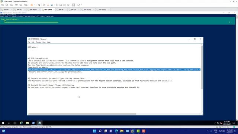
Task: Click the guest speaker volume tray icon
Action: pos(221,123)
